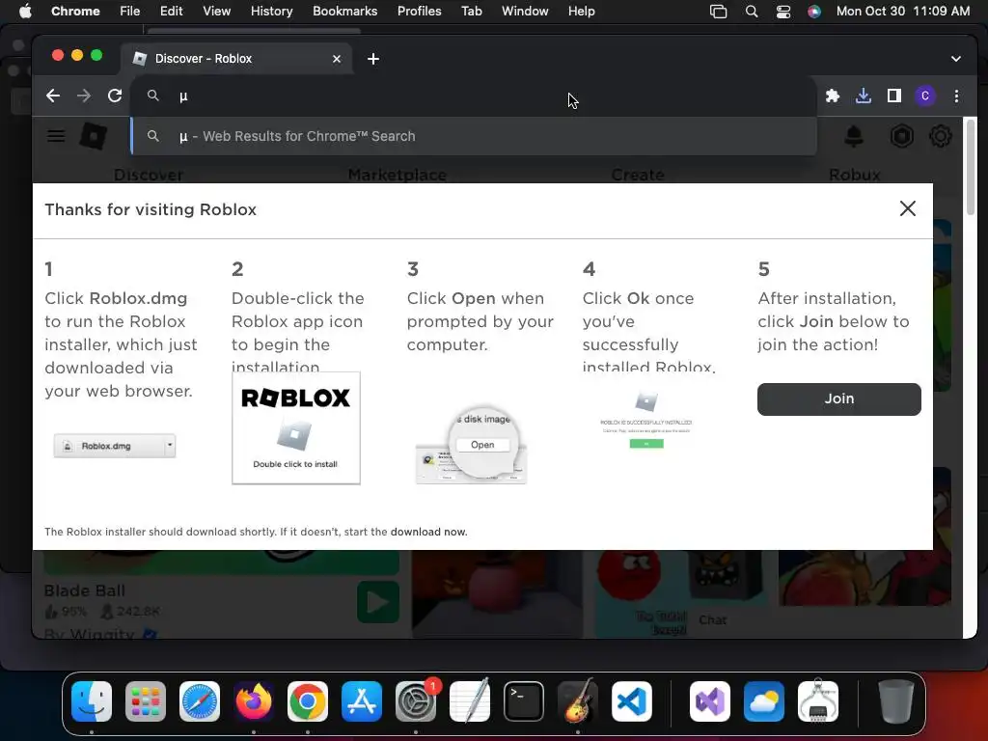The height and width of the screenshot is (741, 988).
Task: Open the Bookmarks menu
Action: coord(344,12)
